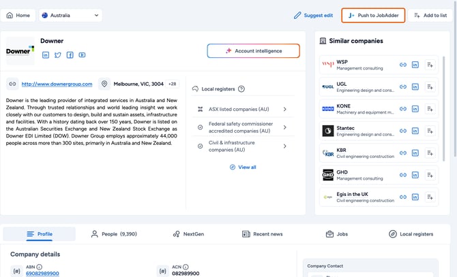Open Stantec website link icon
The image size is (457, 277).
coord(403,131)
